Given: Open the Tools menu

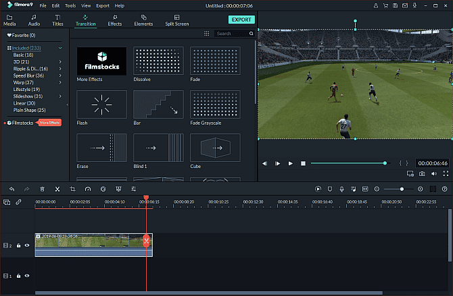Looking at the screenshot, I should (70, 5).
